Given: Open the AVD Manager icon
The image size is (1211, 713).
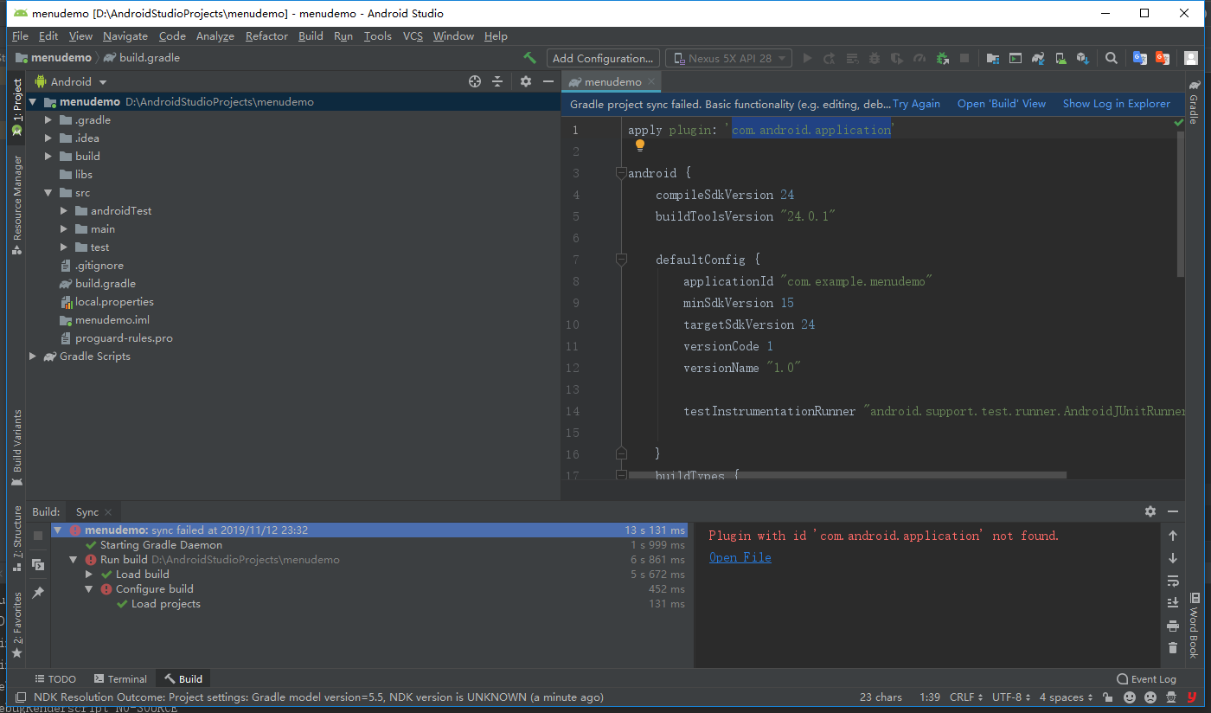Looking at the screenshot, I should click(x=1060, y=58).
